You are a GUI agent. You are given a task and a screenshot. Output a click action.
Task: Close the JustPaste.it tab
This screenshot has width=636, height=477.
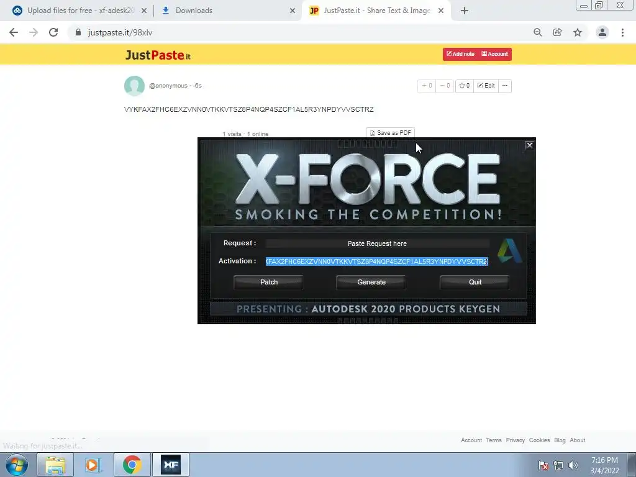(441, 11)
